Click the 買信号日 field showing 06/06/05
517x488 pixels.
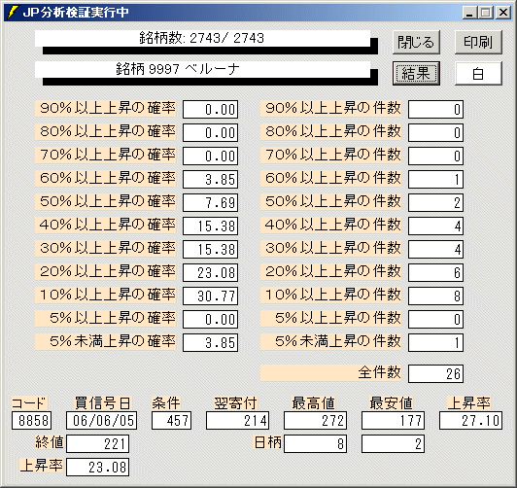[x=101, y=420]
